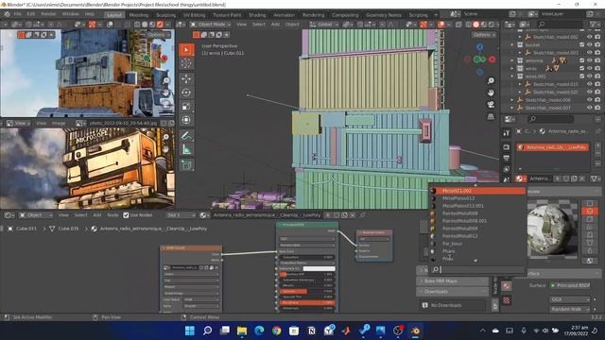
Task: Click the red X axis gizmo ball
Action: [x=492, y=59]
